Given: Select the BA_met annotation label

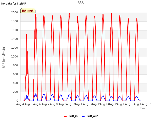Looking at the screenshot, I should click(x=28, y=11).
